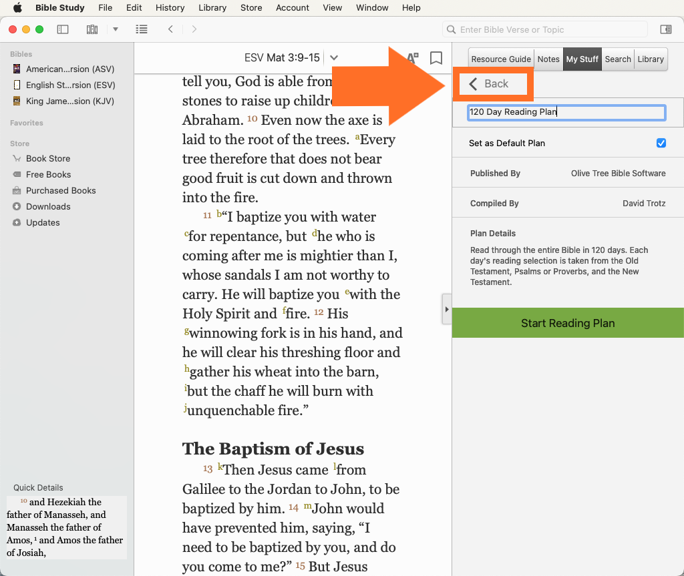Open the Library menu in menu bar
Viewport: 684px width, 576px height.
tap(212, 8)
